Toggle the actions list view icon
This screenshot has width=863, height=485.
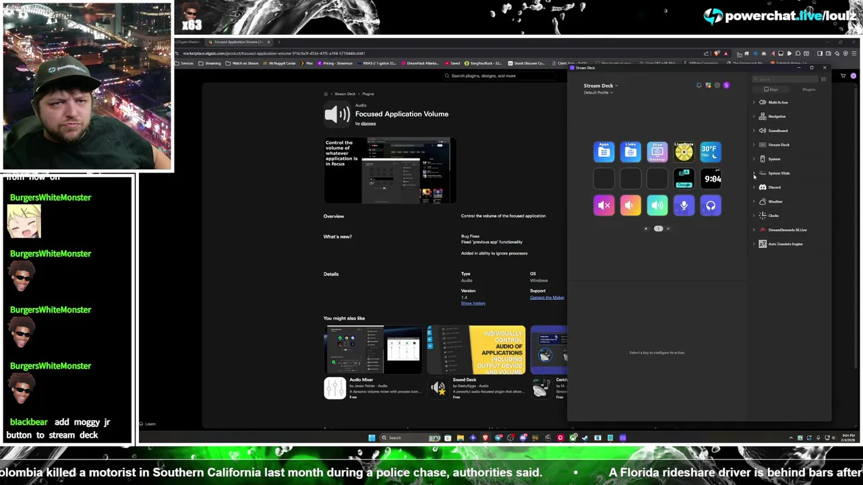pos(823,79)
